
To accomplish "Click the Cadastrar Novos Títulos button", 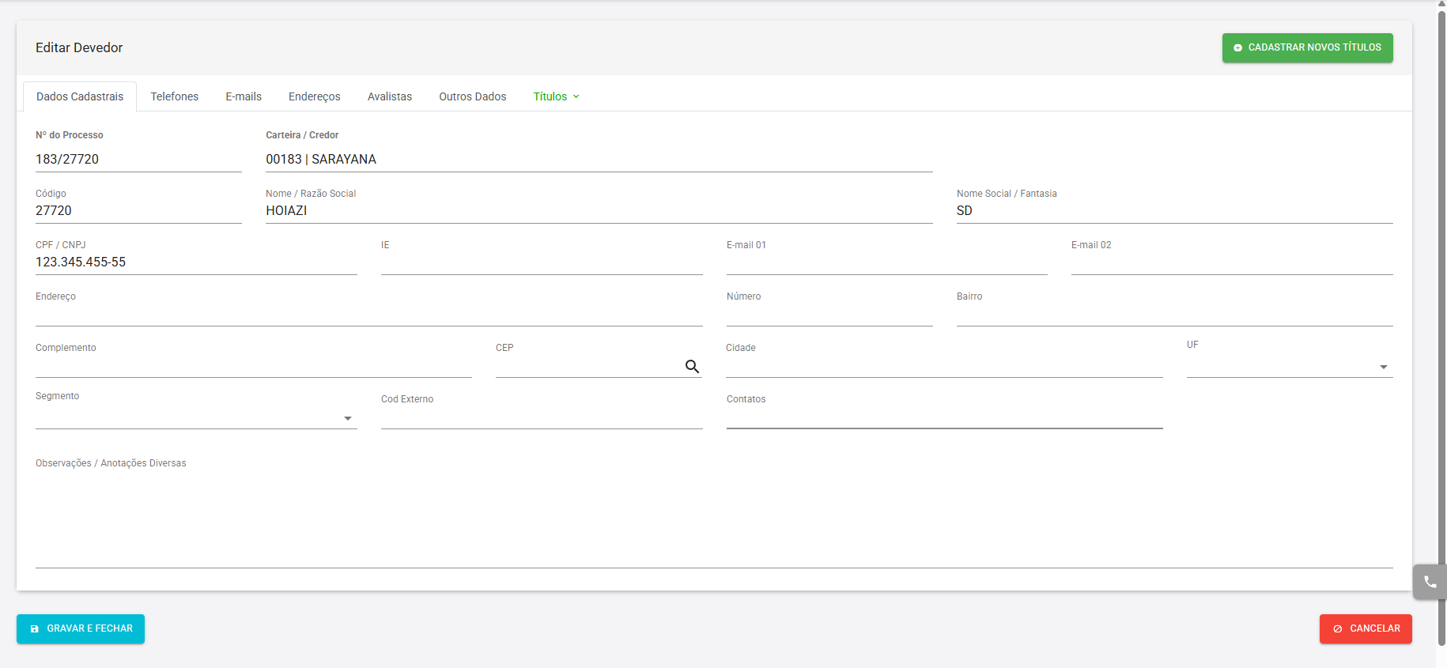I will (1307, 47).
